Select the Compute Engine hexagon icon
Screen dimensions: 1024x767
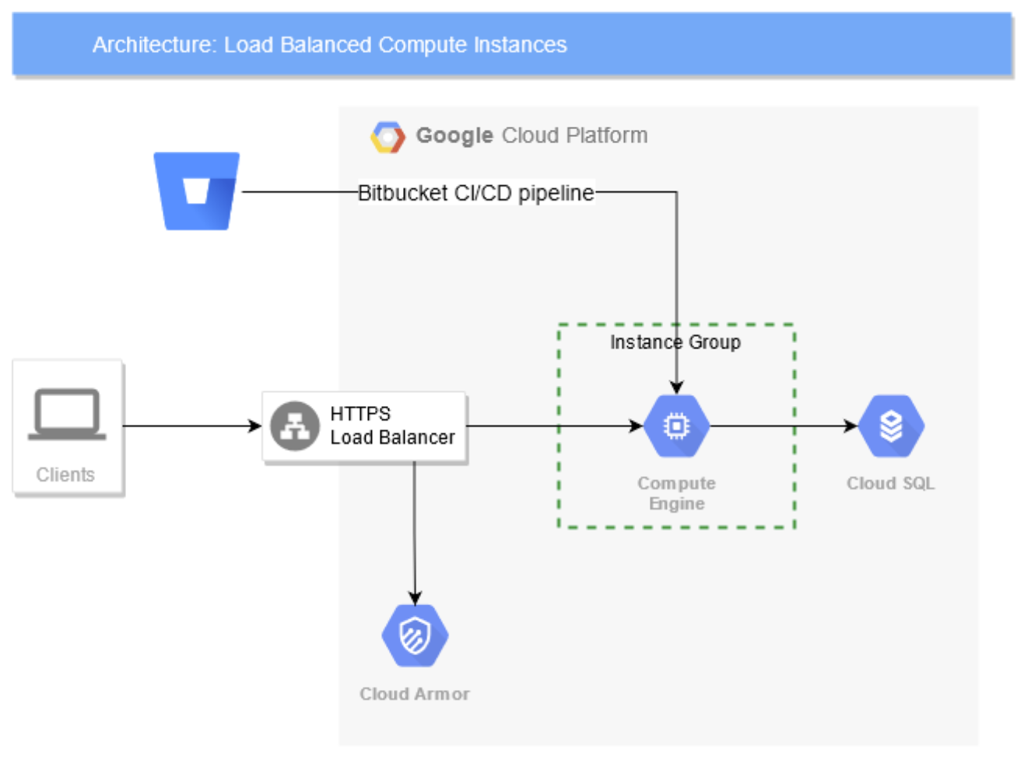pos(677,426)
